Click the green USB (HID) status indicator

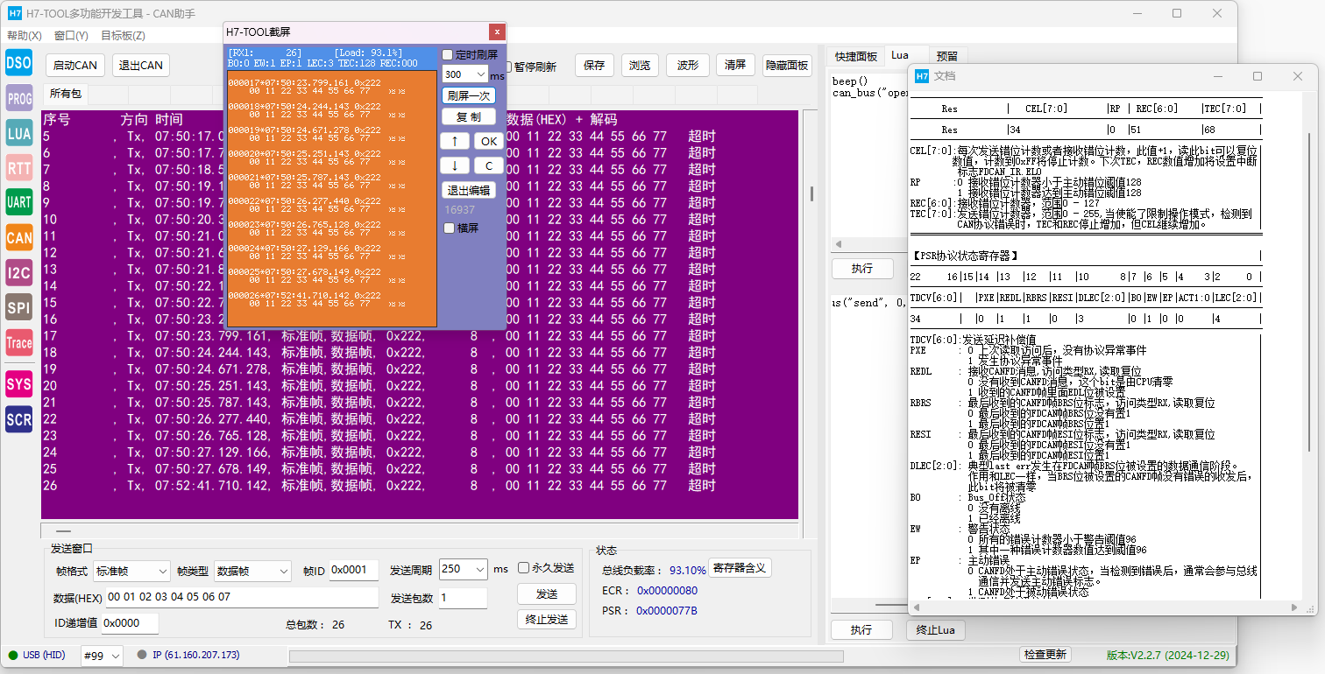click(x=13, y=655)
